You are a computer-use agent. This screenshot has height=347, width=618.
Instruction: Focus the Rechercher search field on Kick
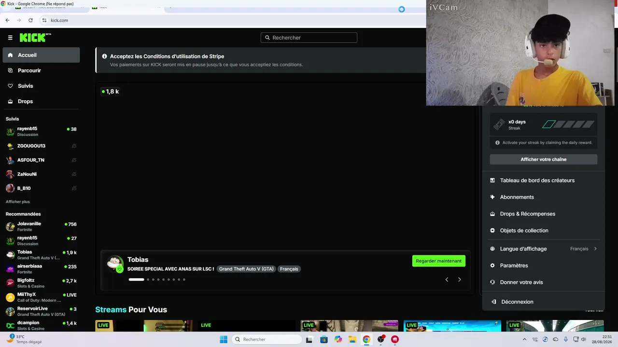click(x=309, y=38)
